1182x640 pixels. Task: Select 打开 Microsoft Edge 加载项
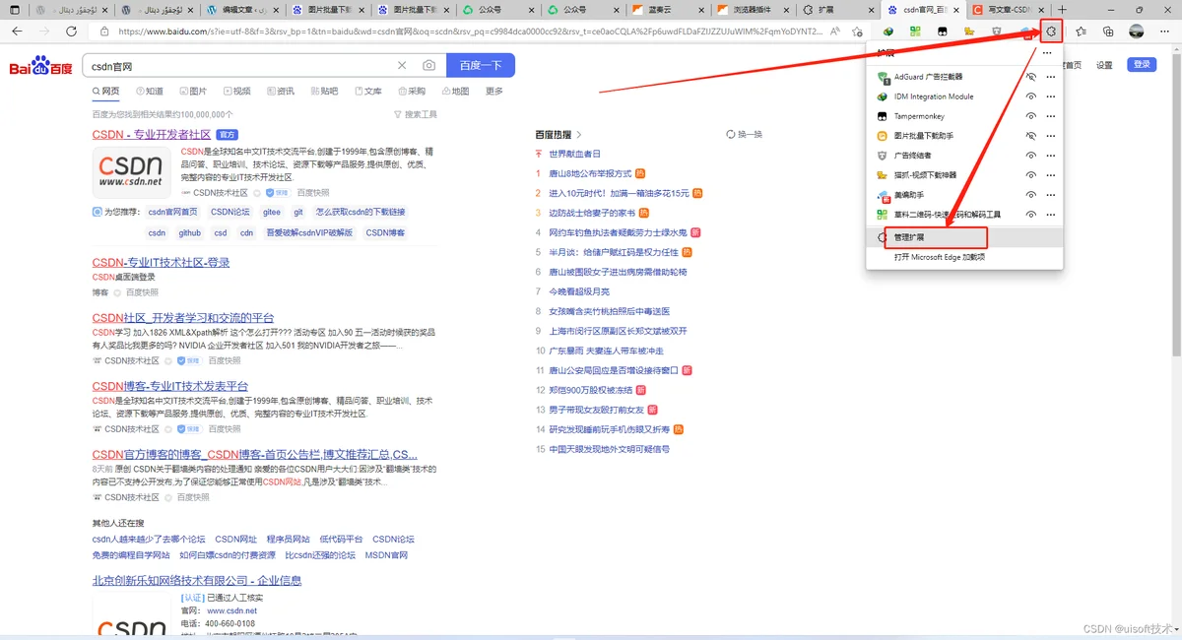click(963, 257)
